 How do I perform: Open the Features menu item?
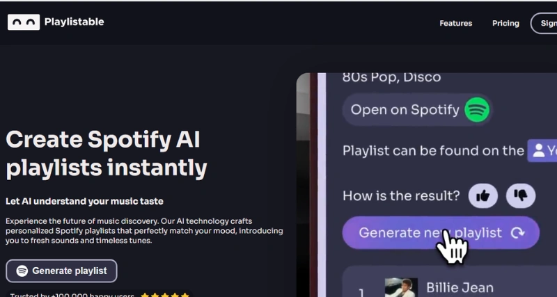click(x=456, y=24)
